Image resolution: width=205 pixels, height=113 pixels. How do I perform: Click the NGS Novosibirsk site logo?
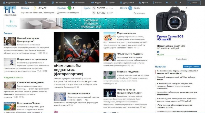pyautogui.click(x=10, y=11)
